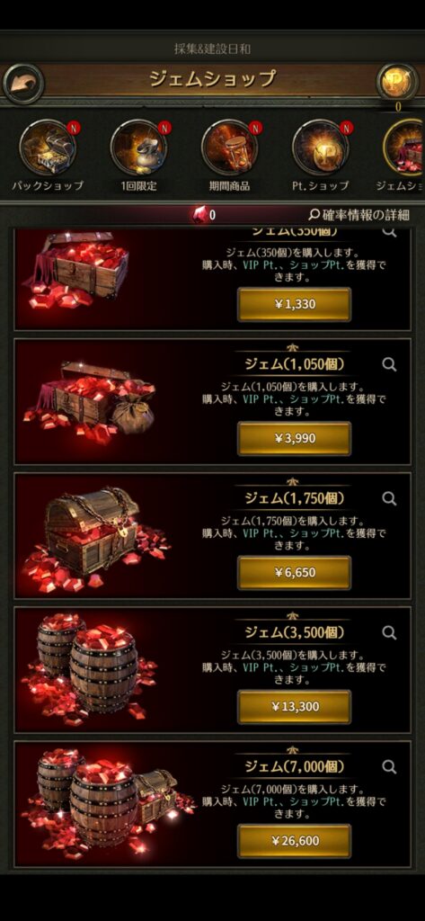This screenshot has height=921, width=425.
Task: Tap the back arrow icon
Action: coord(23,84)
